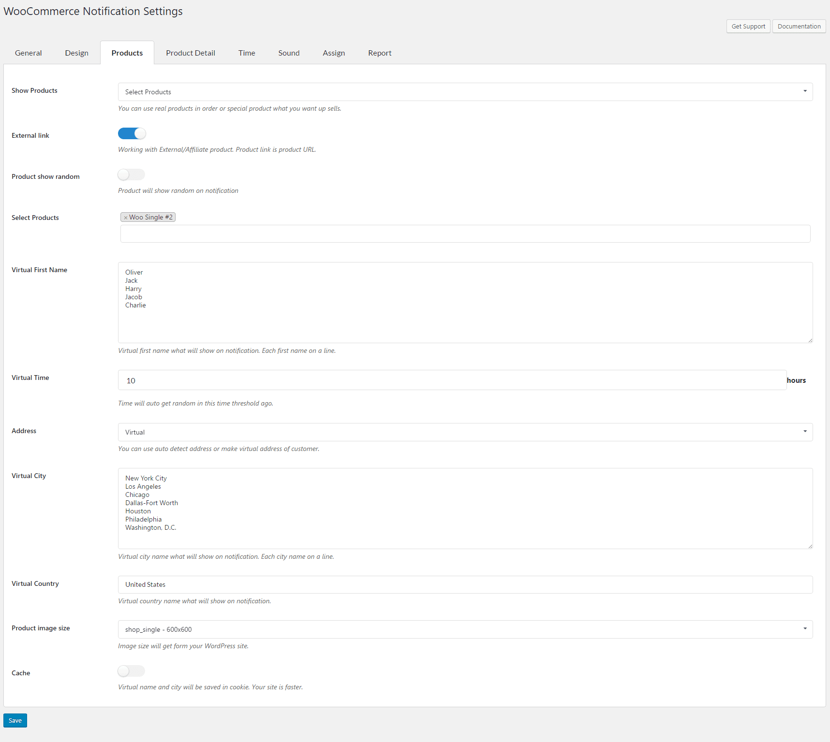Open the Sound settings tab

289,53
